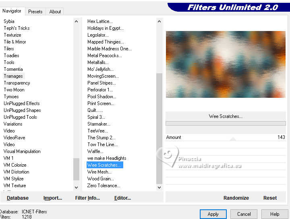The width and height of the screenshot is (290, 219).
Task: Open the About tab
Action: pyautogui.click(x=55, y=12)
